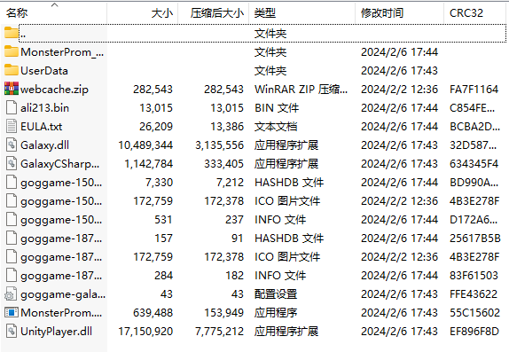
Task: Click compressed size 7,775,212
Action: point(219,332)
